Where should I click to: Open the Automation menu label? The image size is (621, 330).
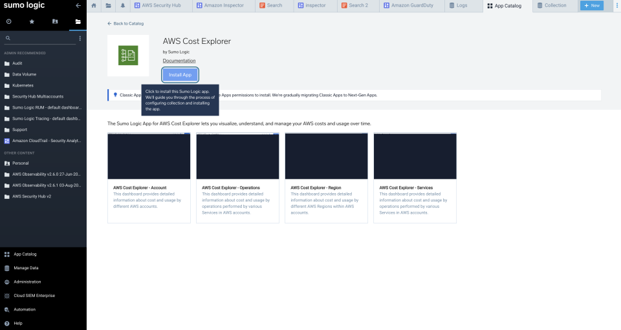pyautogui.click(x=25, y=309)
